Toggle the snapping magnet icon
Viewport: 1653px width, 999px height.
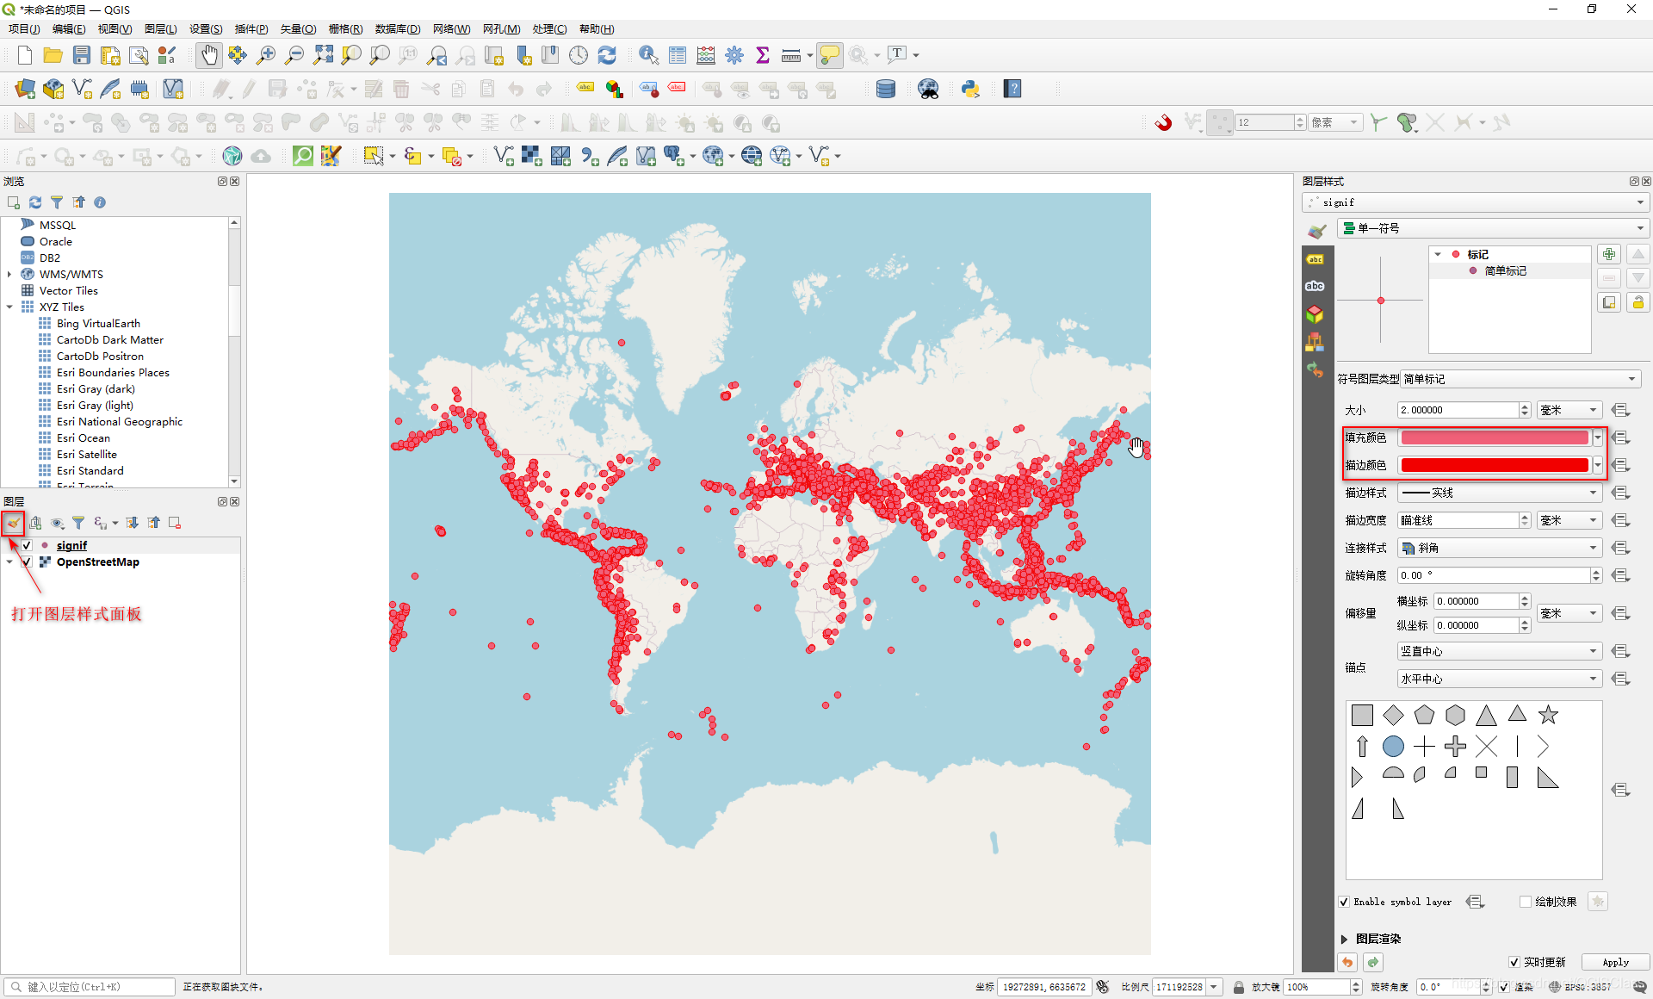[1163, 122]
